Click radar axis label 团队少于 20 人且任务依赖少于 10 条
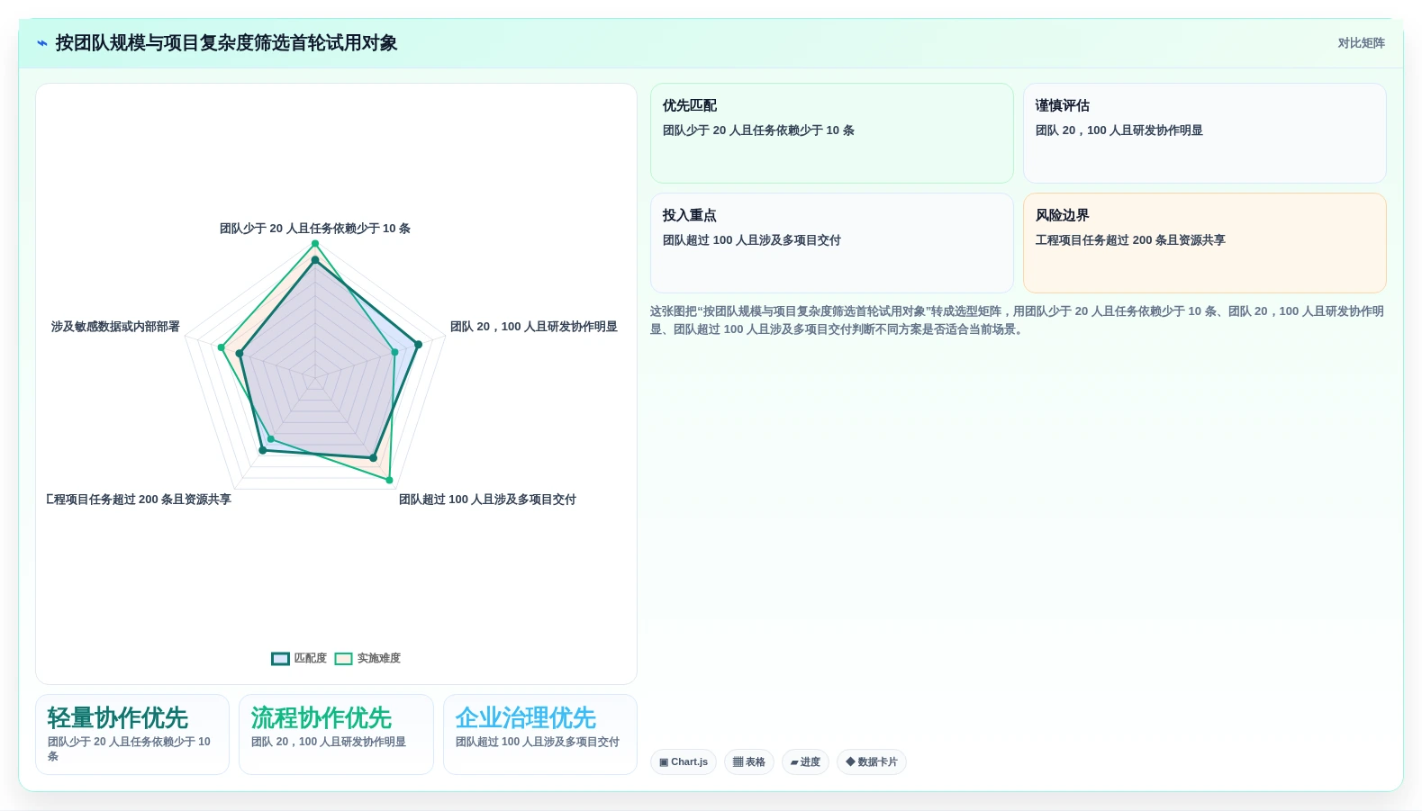Screen dimensions: 1422x811 pyautogui.click(x=315, y=229)
